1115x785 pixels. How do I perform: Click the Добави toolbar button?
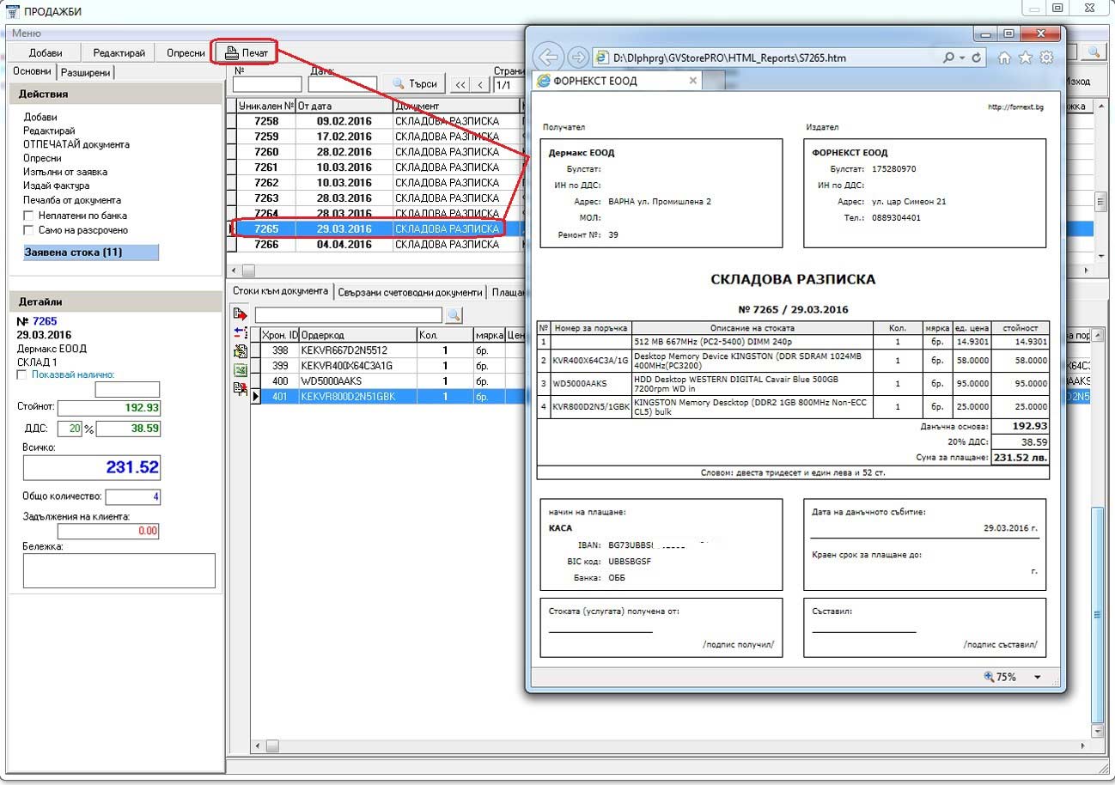(46, 52)
